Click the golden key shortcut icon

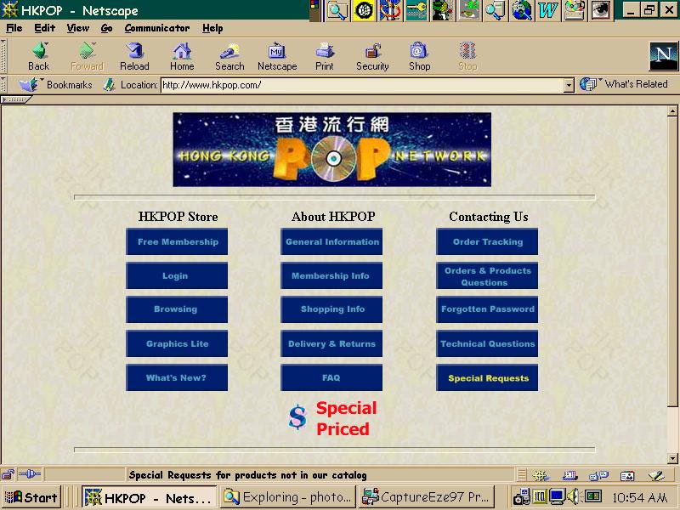[416, 10]
